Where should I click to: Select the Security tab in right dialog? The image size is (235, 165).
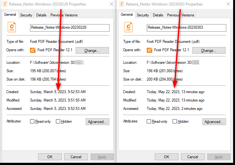pos(143,15)
